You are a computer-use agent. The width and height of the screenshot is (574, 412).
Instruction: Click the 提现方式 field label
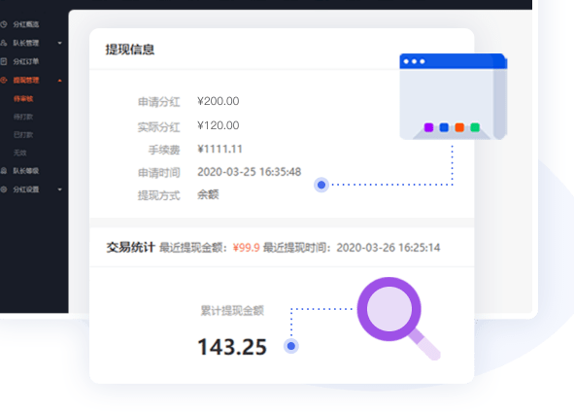pyautogui.click(x=159, y=195)
